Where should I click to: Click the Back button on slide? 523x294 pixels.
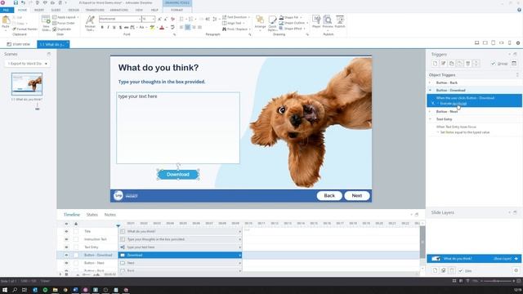[329, 196]
